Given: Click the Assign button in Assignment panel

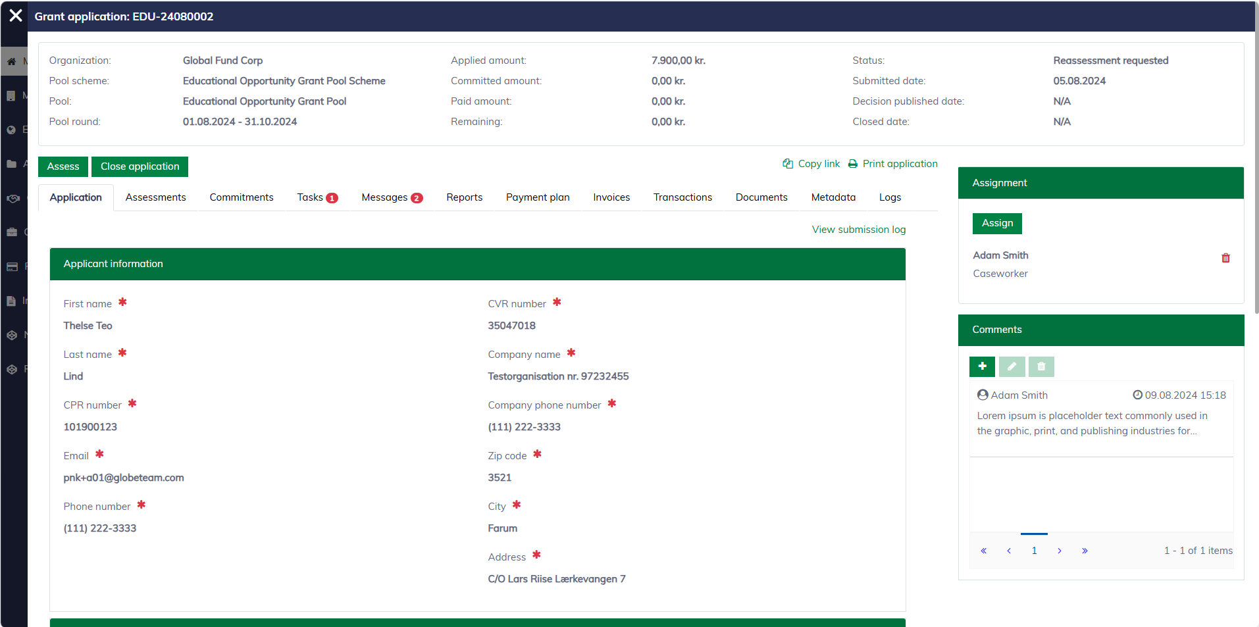Looking at the screenshot, I should click(996, 223).
